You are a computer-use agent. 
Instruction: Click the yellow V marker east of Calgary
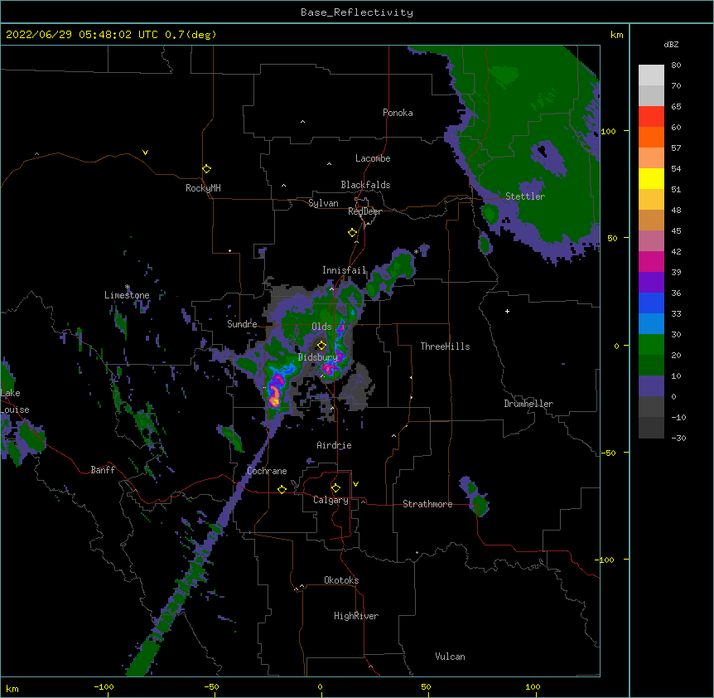tap(355, 484)
